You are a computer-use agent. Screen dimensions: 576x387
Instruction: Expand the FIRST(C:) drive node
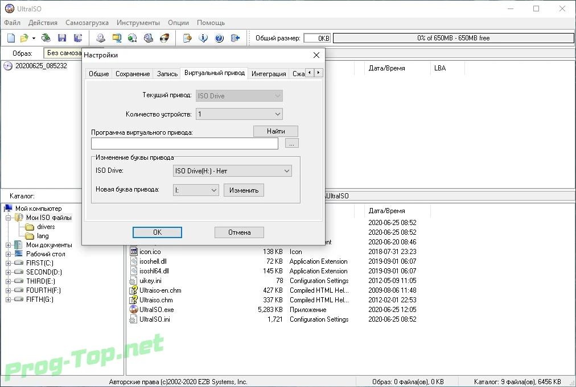tap(8, 263)
